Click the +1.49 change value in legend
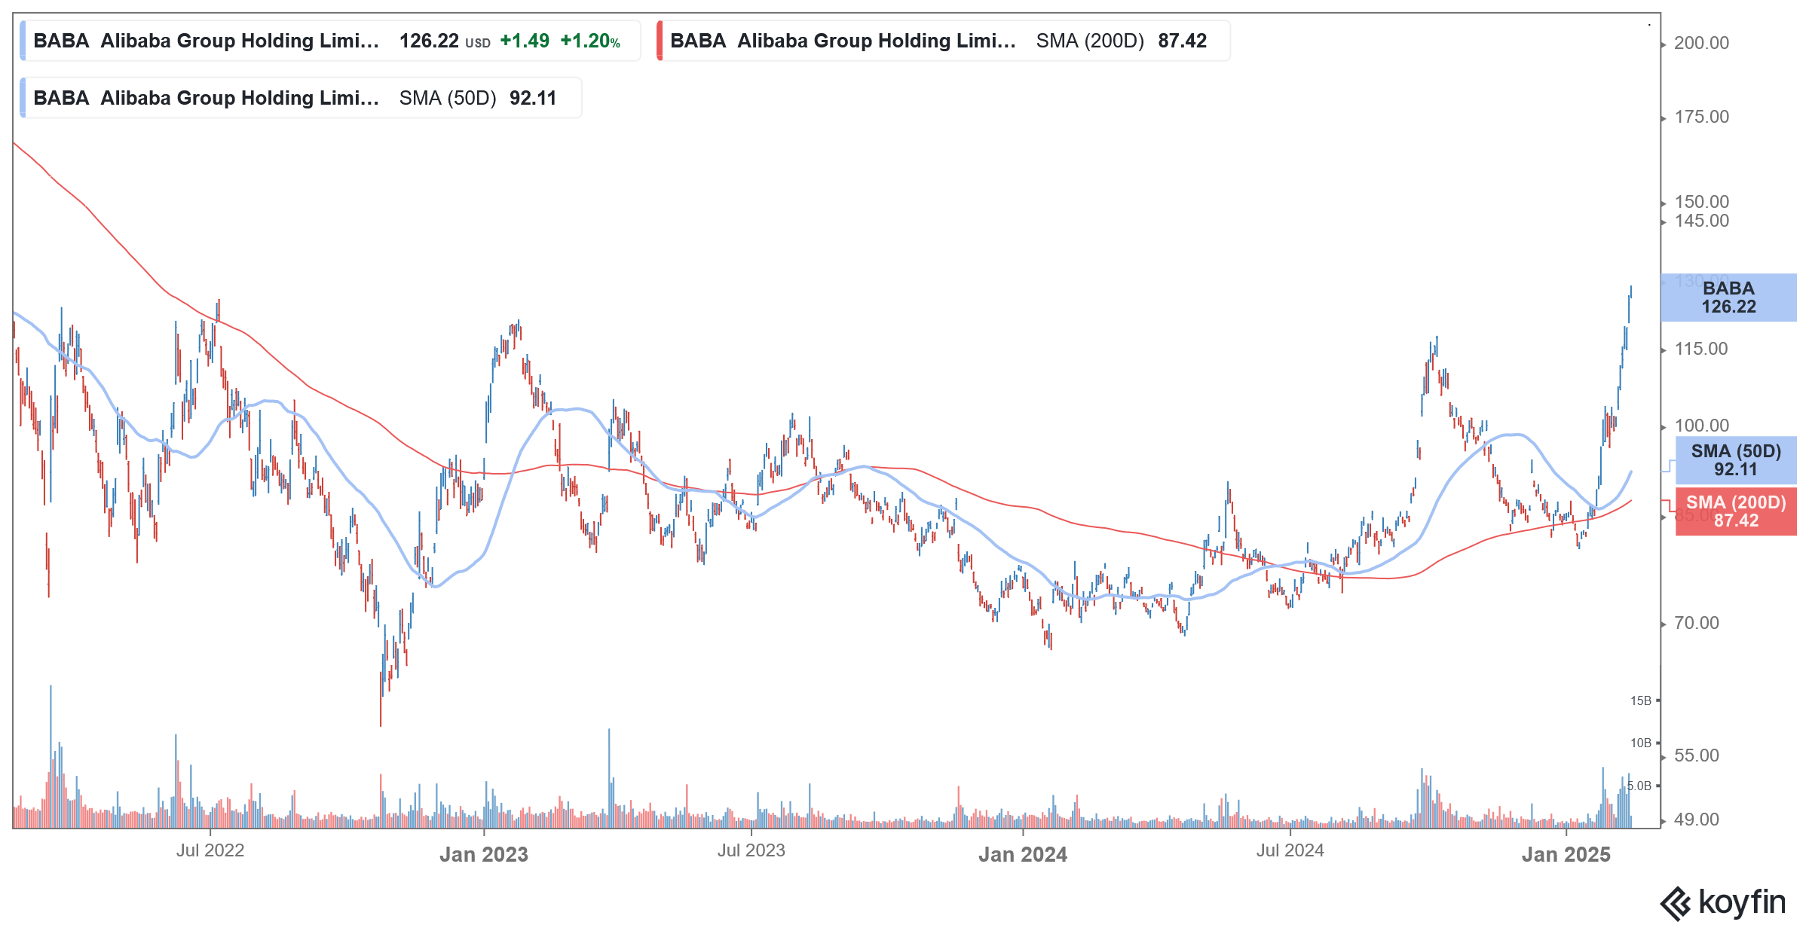1809x934 pixels. (525, 41)
